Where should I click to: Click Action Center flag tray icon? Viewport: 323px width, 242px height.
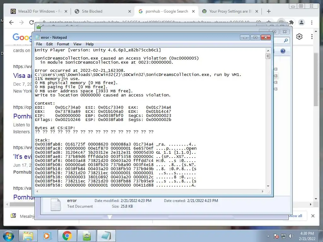[x=276, y=236]
